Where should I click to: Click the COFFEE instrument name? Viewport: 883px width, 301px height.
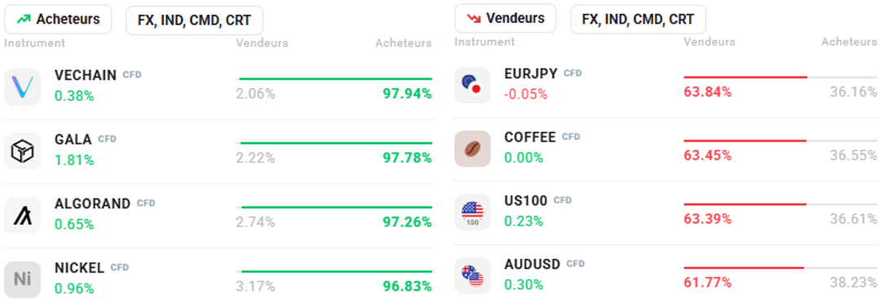pos(530,137)
